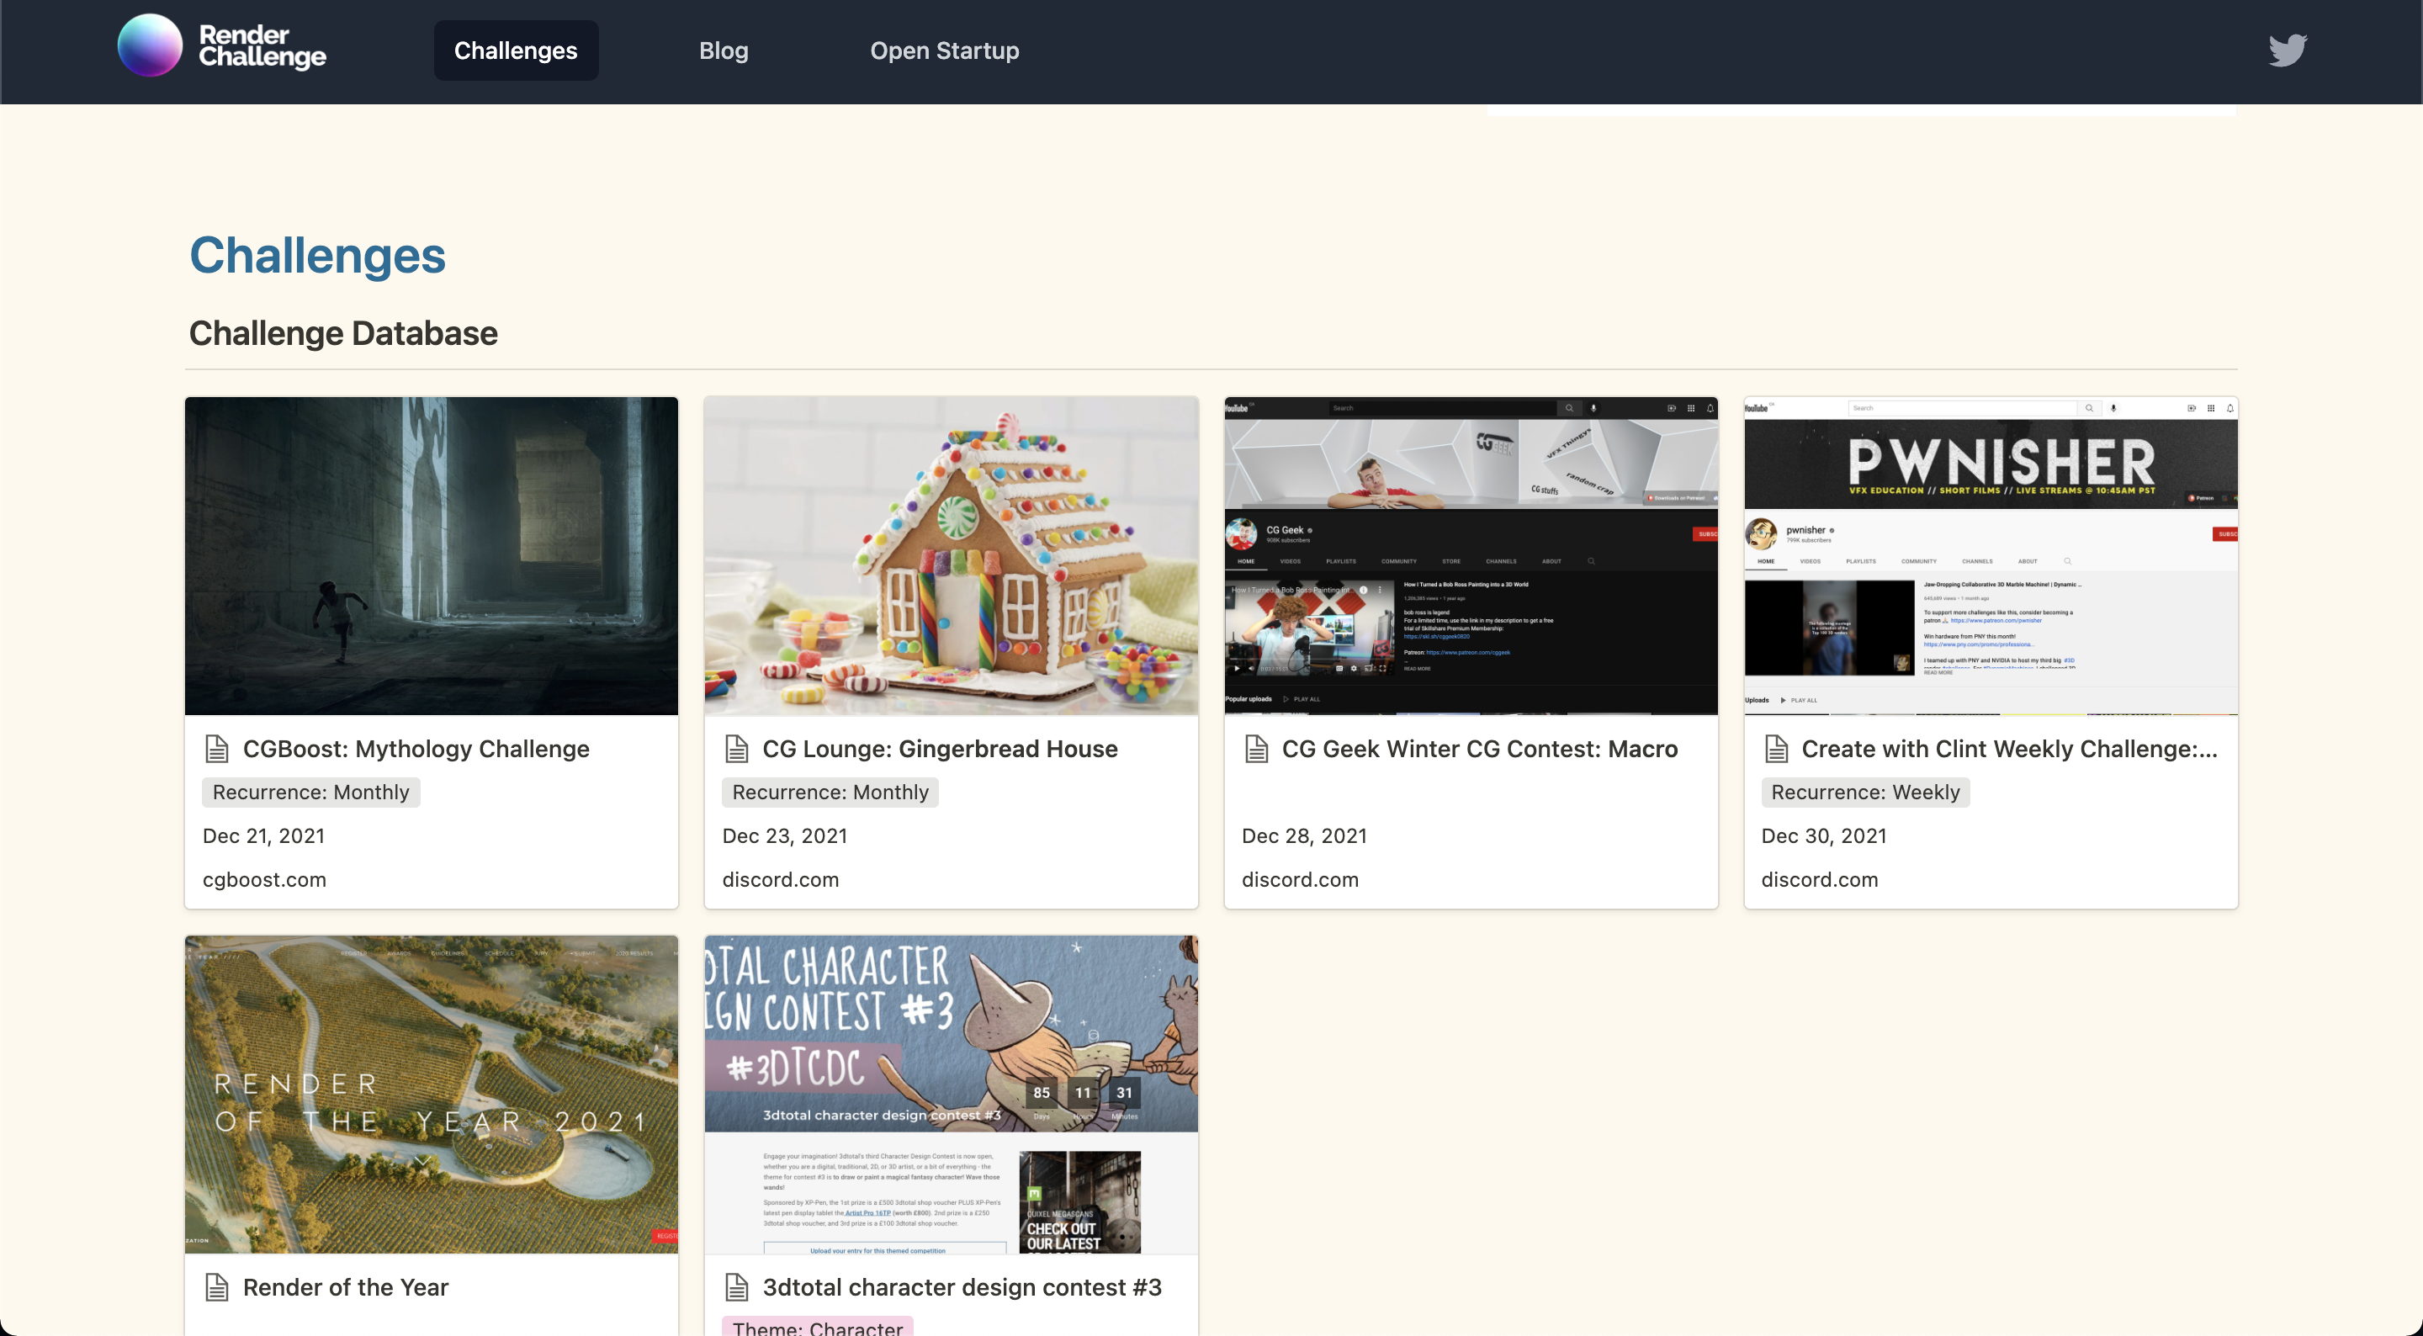Viewport: 2423px width, 1336px height.
Task: Click the page icon beside CG Lounge: Gingerbread House
Action: 736,749
